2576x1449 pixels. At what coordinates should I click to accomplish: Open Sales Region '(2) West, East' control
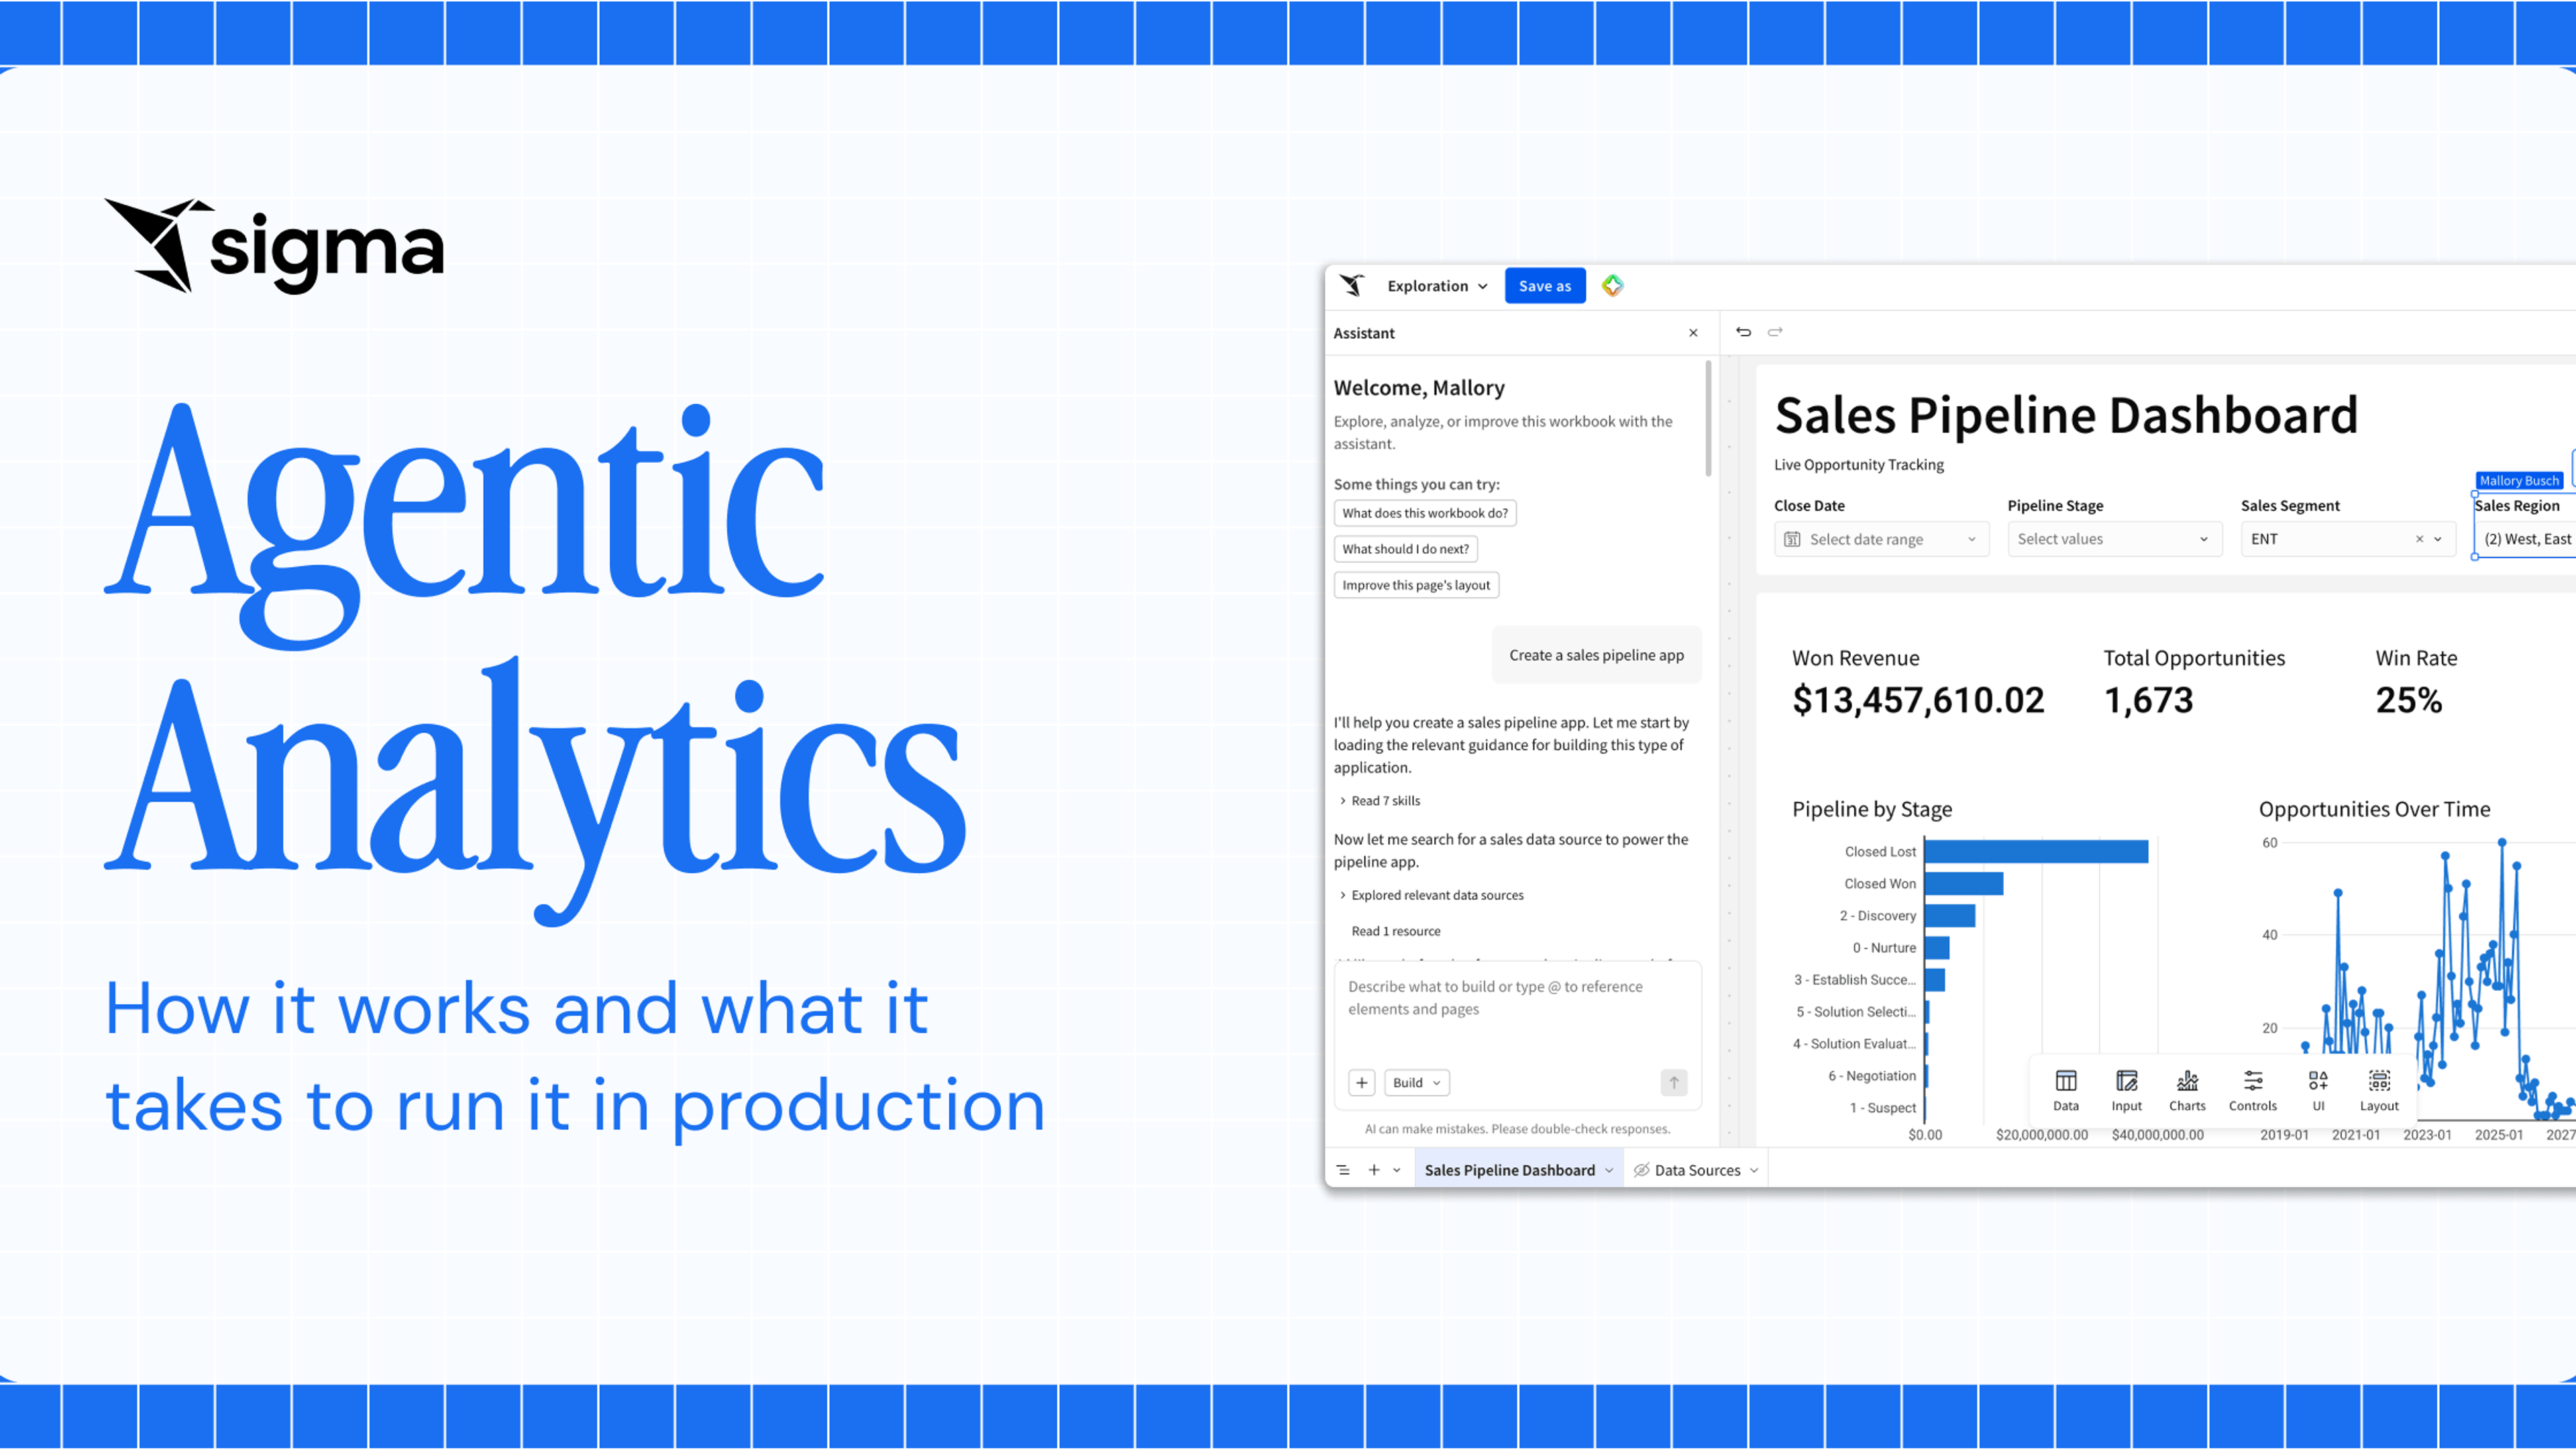[2526, 539]
